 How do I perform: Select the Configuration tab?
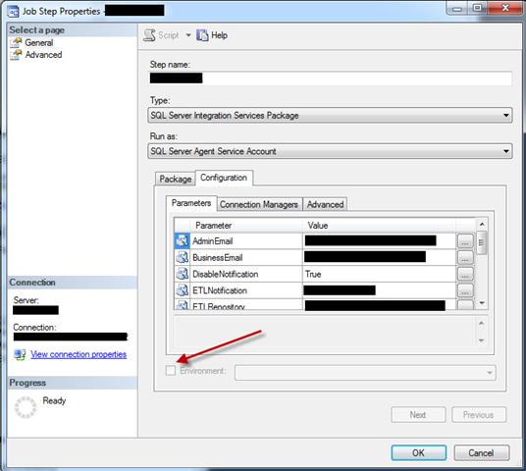click(x=224, y=178)
